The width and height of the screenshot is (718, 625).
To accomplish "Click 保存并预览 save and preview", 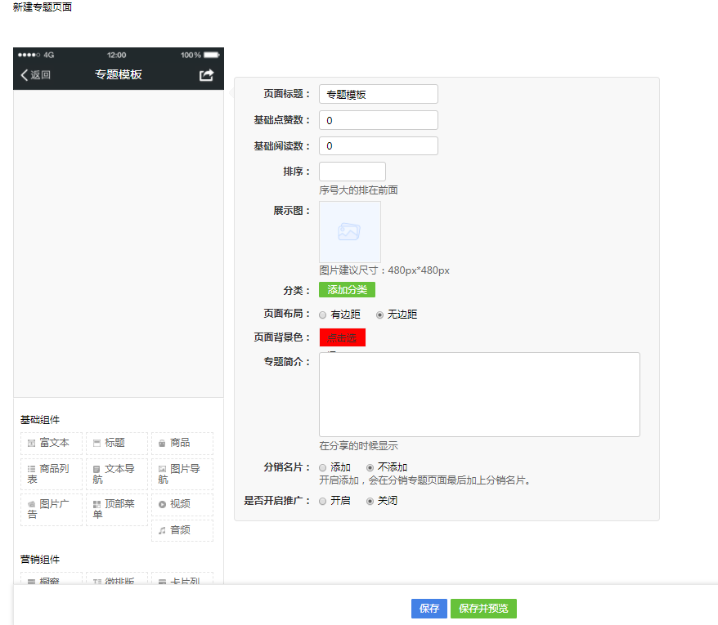I will (x=483, y=609).
